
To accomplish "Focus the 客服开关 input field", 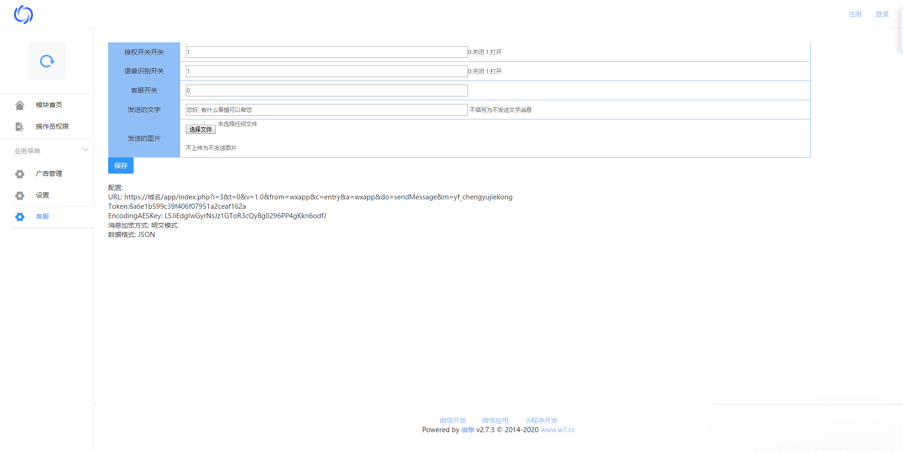I will 326,91.
